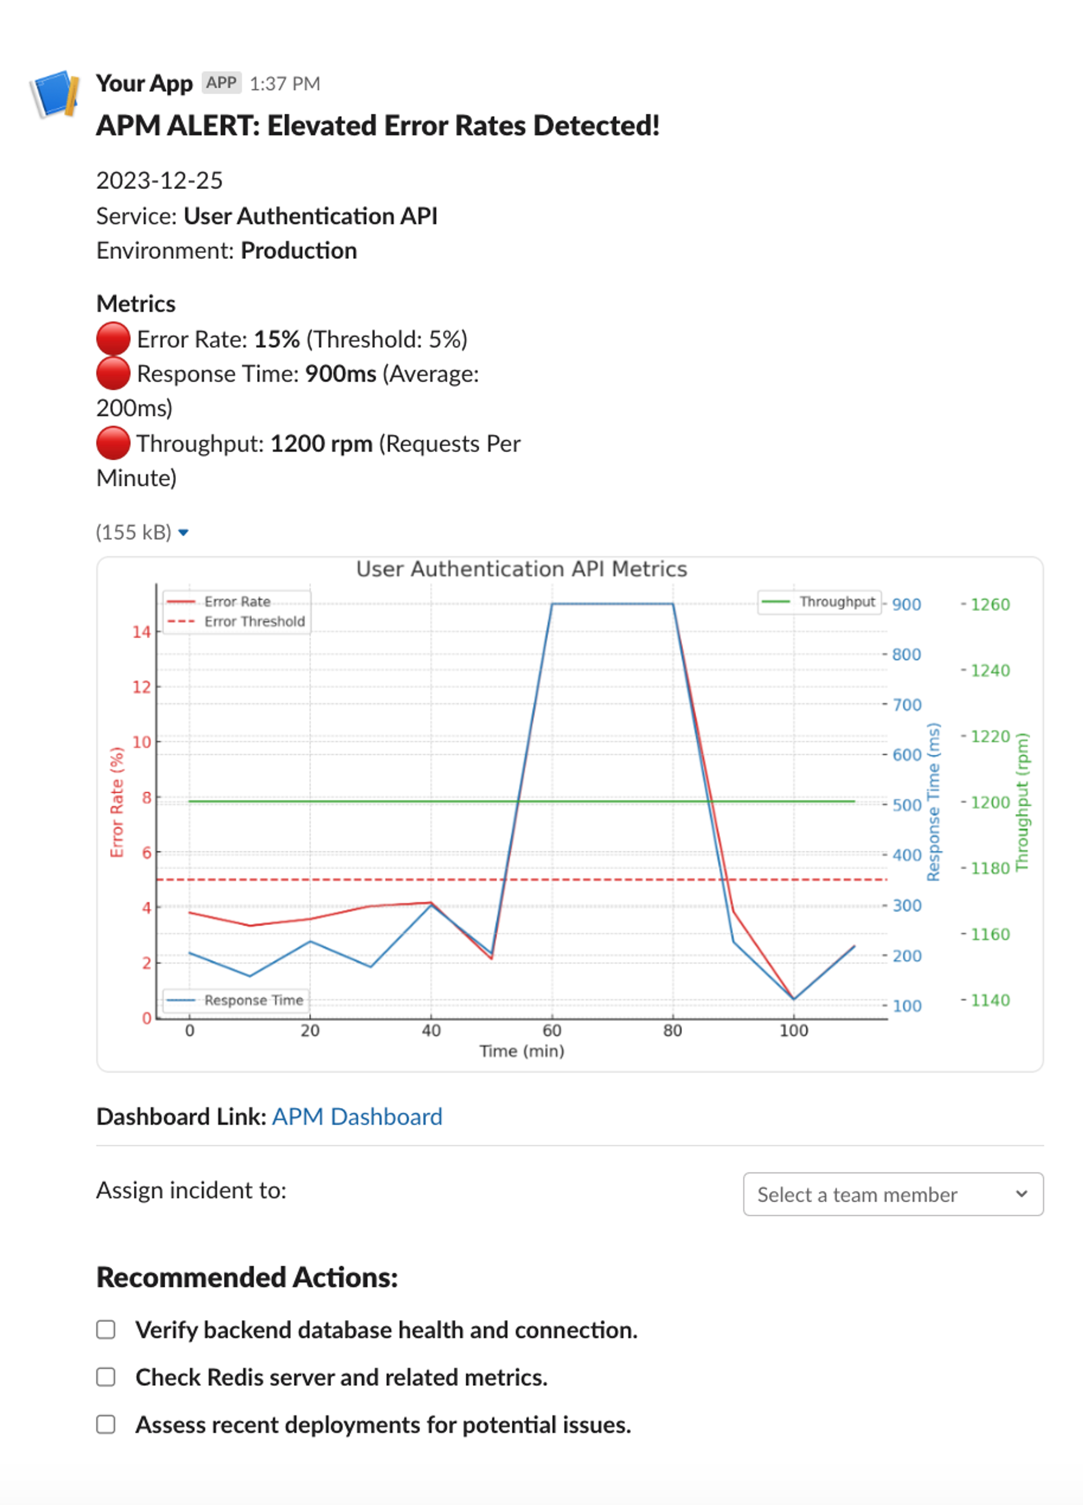The height and width of the screenshot is (1505, 1083).
Task: Click the red circle beside Error Rate
Action: tap(113, 339)
